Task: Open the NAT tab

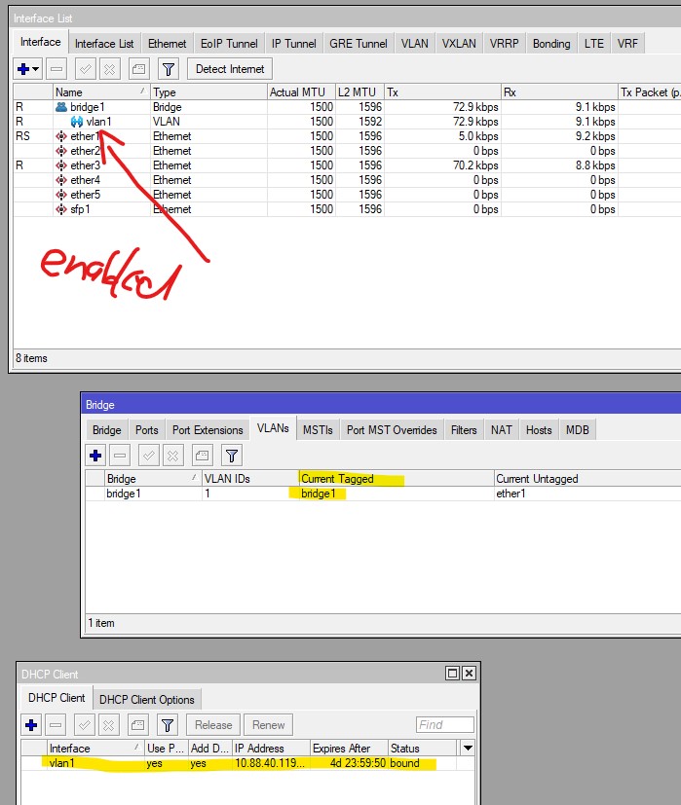Action: click(x=501, y=430)
